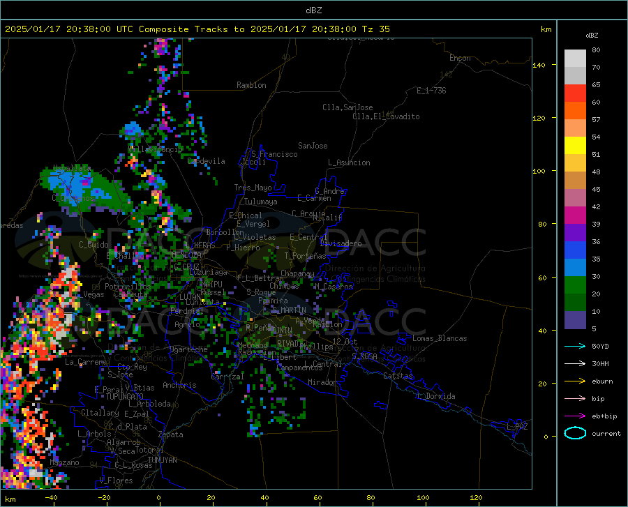Click the Encon label
This screenshot has width=628, height=507.
(460, 58)
